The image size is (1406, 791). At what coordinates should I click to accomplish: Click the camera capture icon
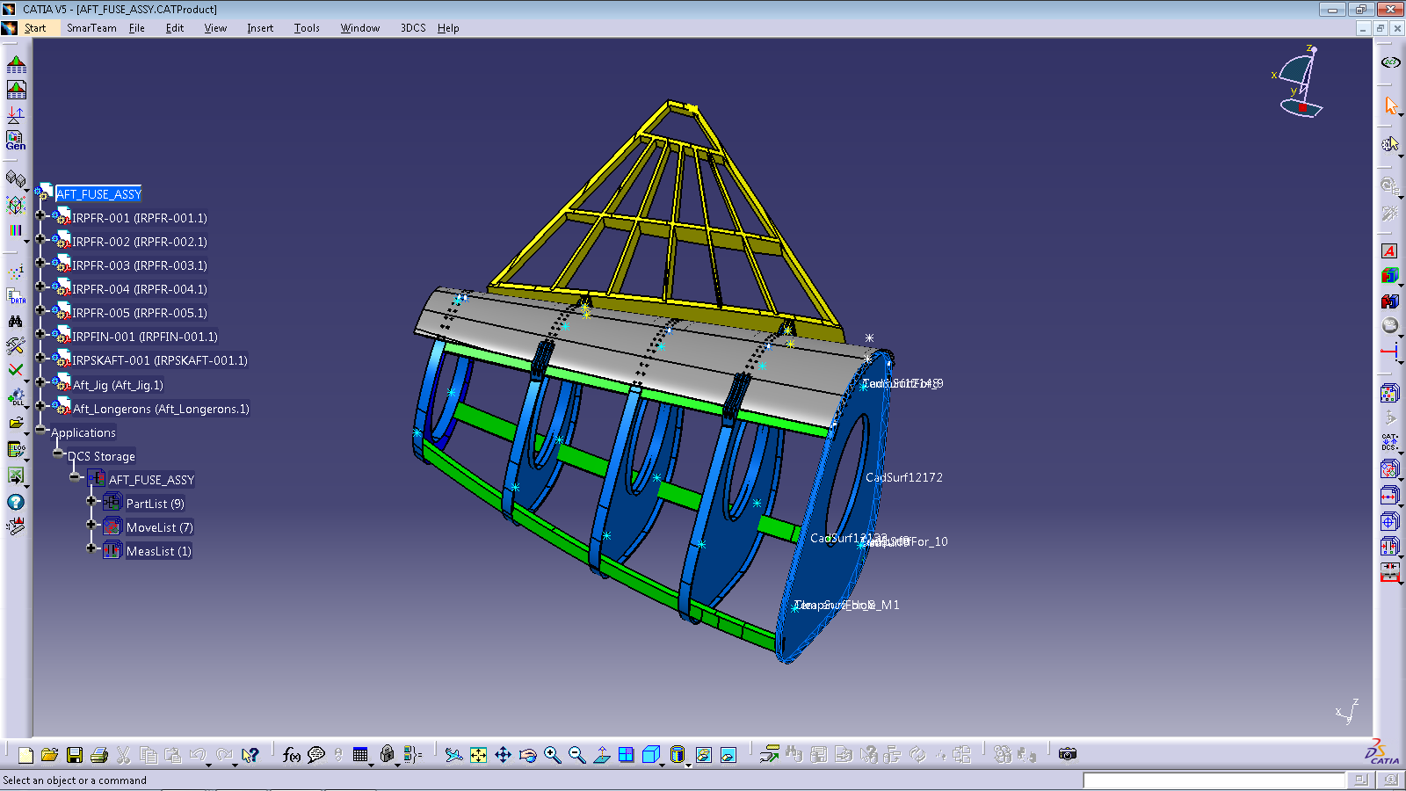coord(1066,753)
